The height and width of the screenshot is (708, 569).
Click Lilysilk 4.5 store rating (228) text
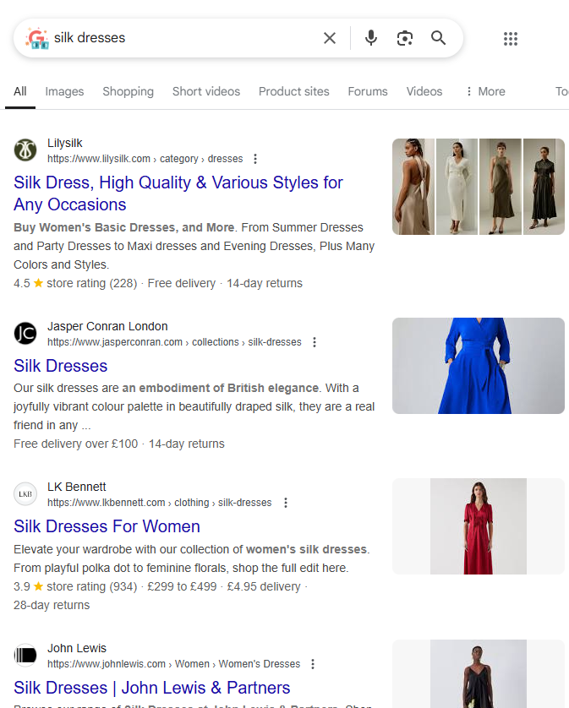click(75, 283)
